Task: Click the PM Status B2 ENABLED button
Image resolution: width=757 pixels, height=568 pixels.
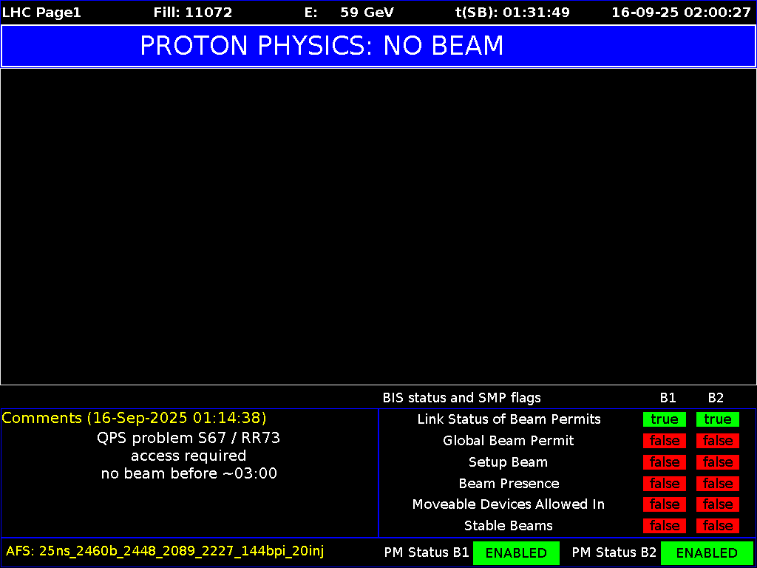Action: pyautogui.click(x=707, y=552)
